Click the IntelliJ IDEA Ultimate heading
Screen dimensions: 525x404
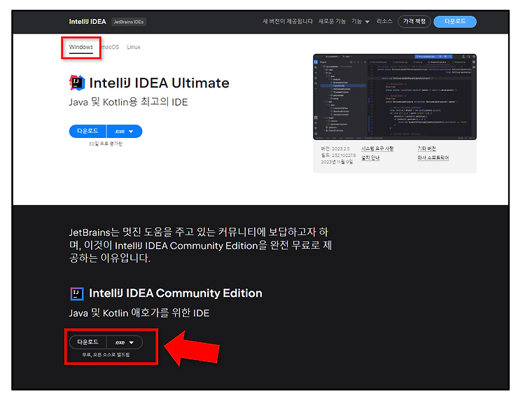click(160, 83)
